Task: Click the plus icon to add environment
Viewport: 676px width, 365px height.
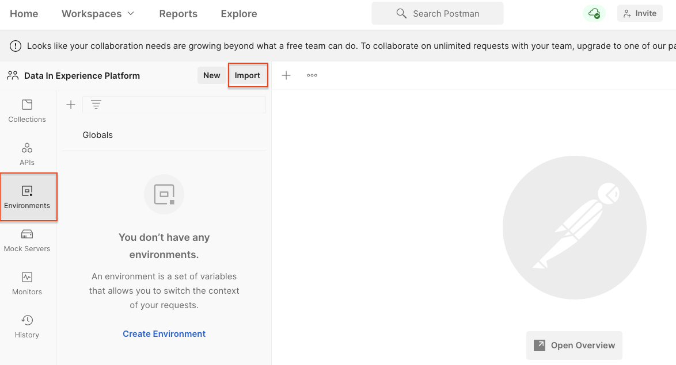Action: tap(71, 105)
